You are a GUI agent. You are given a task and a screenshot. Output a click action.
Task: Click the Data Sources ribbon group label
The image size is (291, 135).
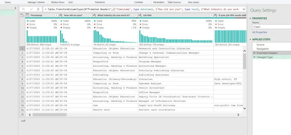click(174, 2)
